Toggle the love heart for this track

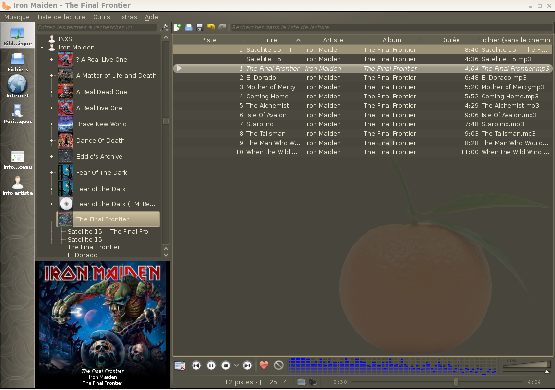[x=264, y=366]
